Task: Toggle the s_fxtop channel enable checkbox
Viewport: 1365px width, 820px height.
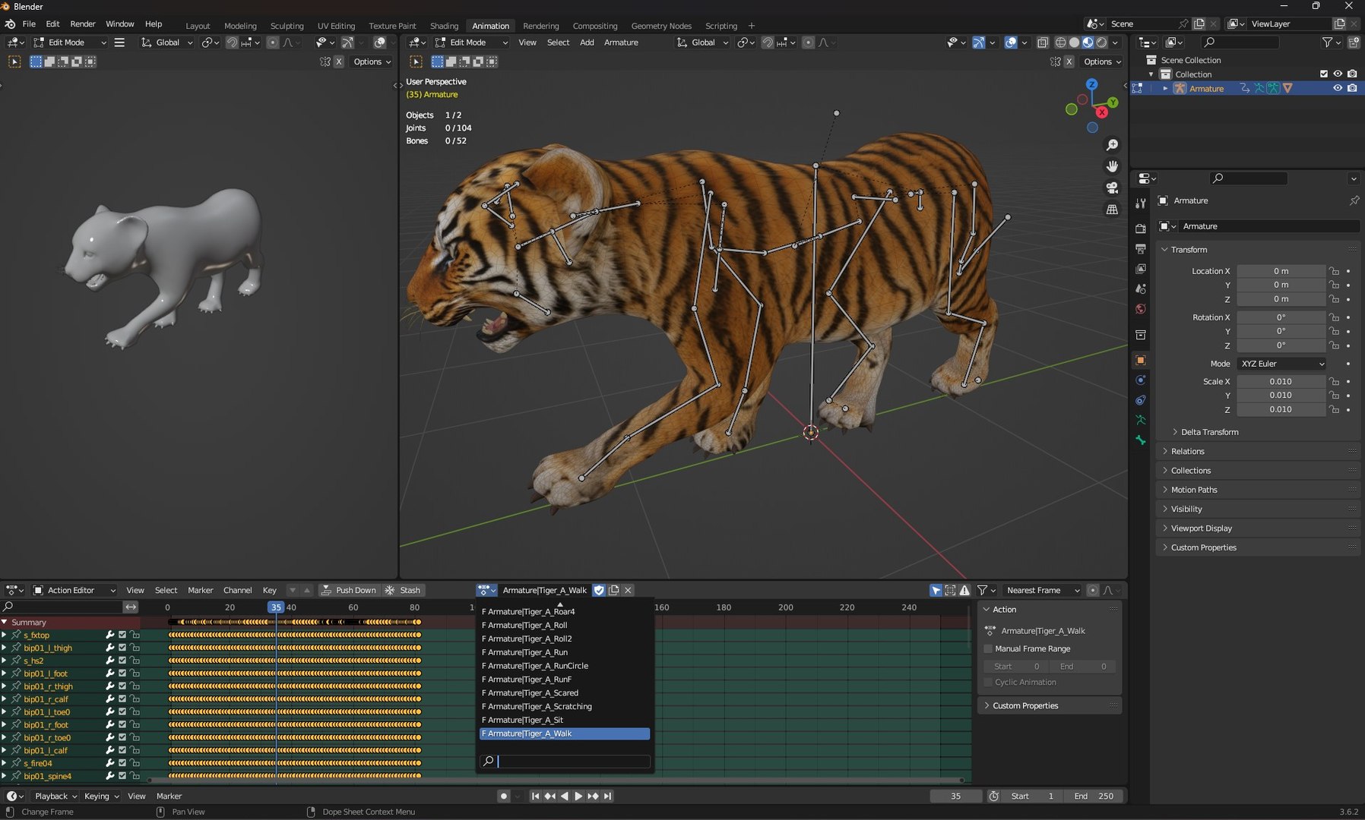Action: pyautogui.click(x=122, y=635)
